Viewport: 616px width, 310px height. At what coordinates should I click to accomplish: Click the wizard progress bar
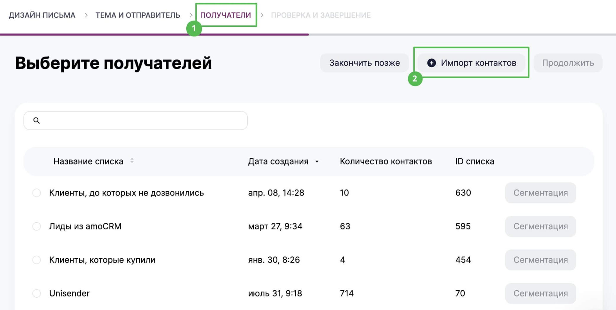pyautogui.click(x=308, y=35)
